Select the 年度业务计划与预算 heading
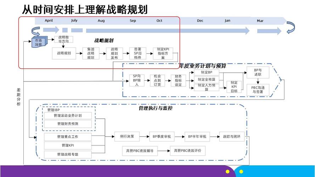The image size is (315, 177). [x=202, y=66]
